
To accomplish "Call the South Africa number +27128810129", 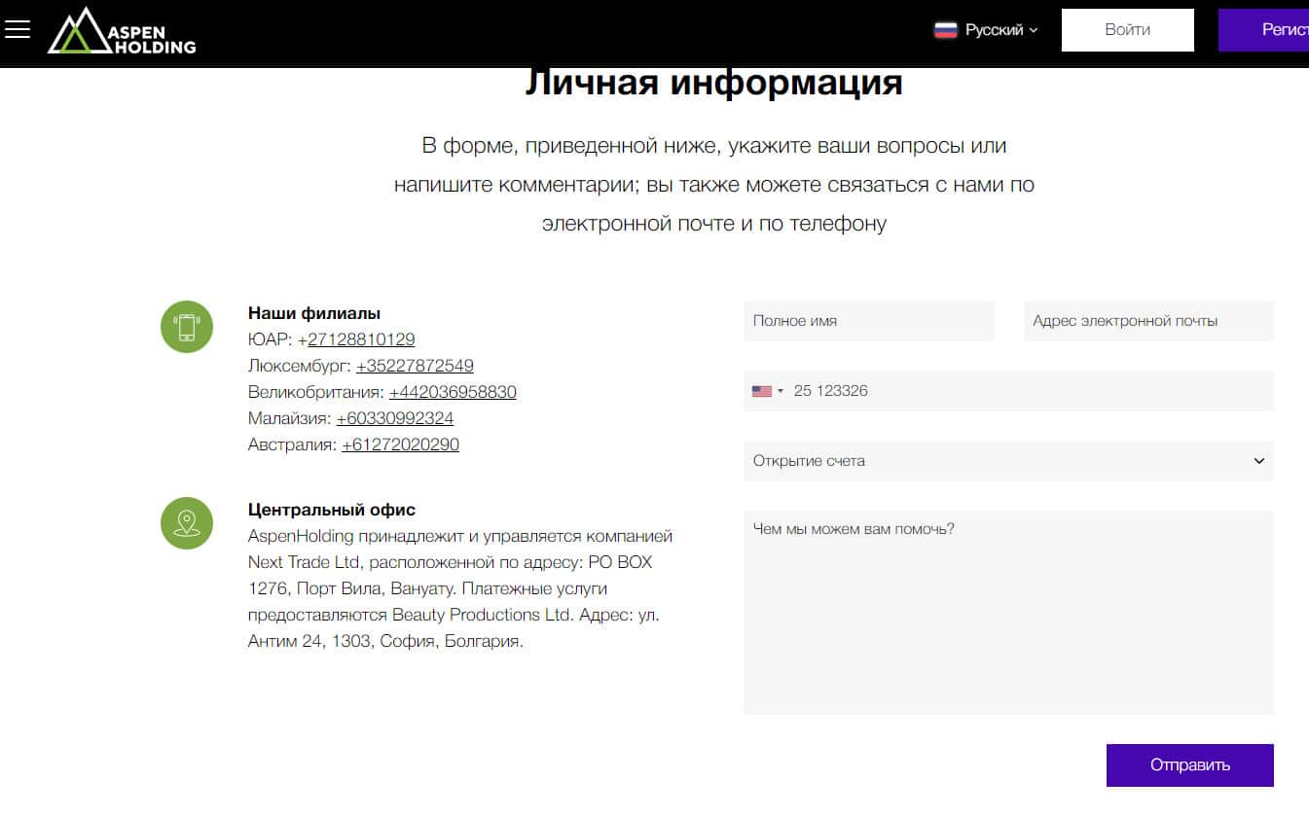I will [356, 339].
